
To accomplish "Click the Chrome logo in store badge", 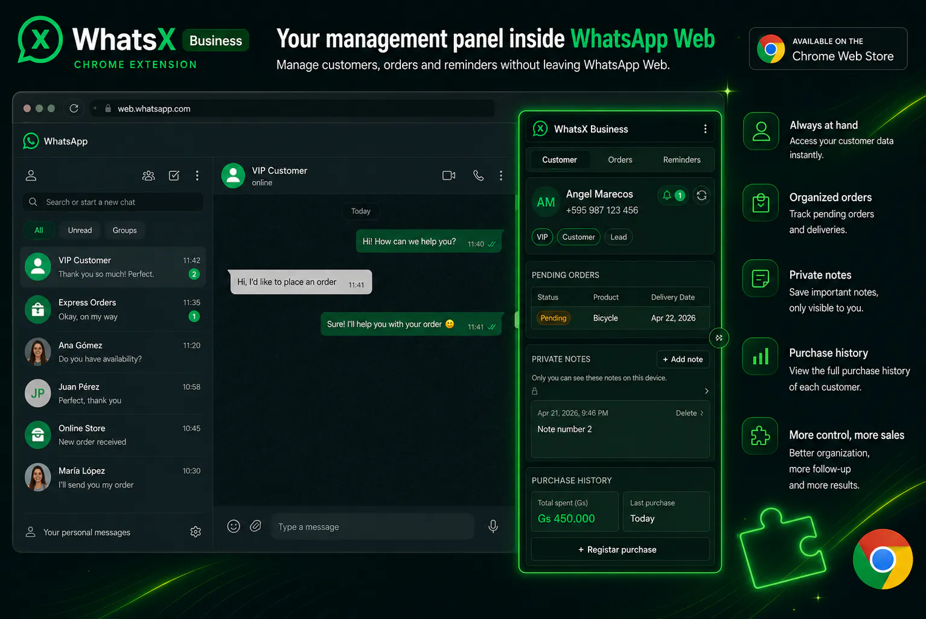I will tap(771, 49).
